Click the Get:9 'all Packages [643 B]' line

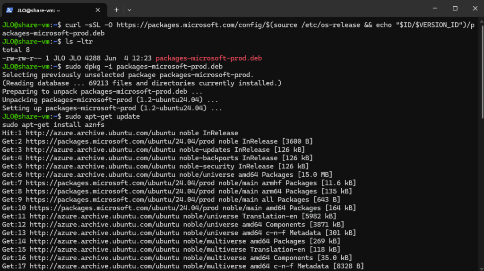point(171,200)
